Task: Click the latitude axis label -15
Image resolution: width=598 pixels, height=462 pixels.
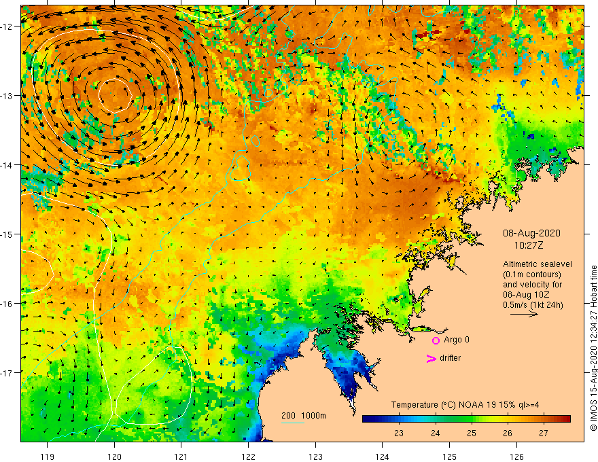Action: click(x=7, y=234)
